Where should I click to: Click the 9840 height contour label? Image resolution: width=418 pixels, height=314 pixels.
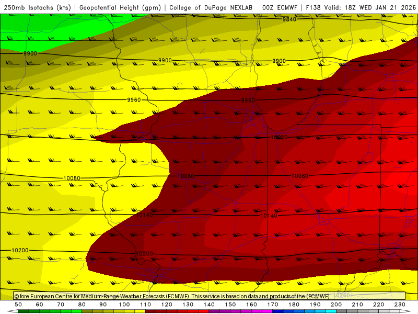pos(289,19)
